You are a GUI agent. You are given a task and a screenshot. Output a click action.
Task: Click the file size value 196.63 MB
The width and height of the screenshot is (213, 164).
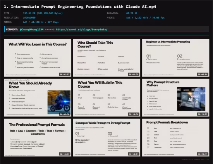point(43,13)
